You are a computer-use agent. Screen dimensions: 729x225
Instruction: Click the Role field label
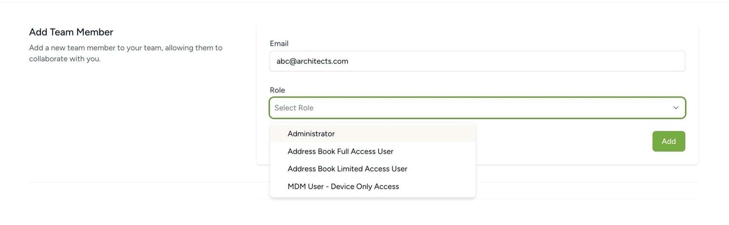tap(277, 90)
